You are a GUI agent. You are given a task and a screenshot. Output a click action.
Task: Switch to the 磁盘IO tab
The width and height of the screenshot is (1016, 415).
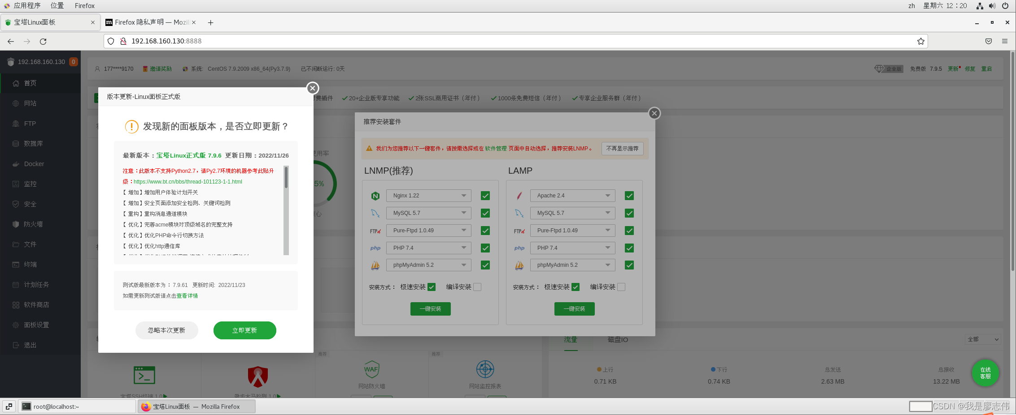[618, 340]
